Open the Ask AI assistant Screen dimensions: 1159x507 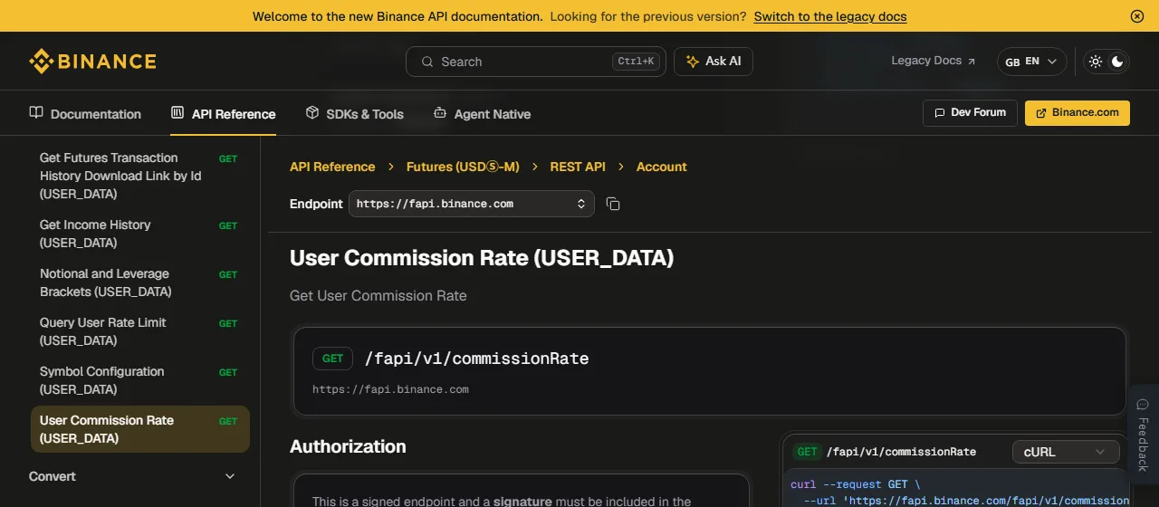(714, 61)
